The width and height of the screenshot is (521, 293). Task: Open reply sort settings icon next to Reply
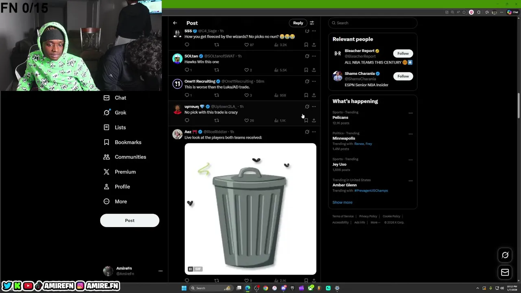[312, 23]
